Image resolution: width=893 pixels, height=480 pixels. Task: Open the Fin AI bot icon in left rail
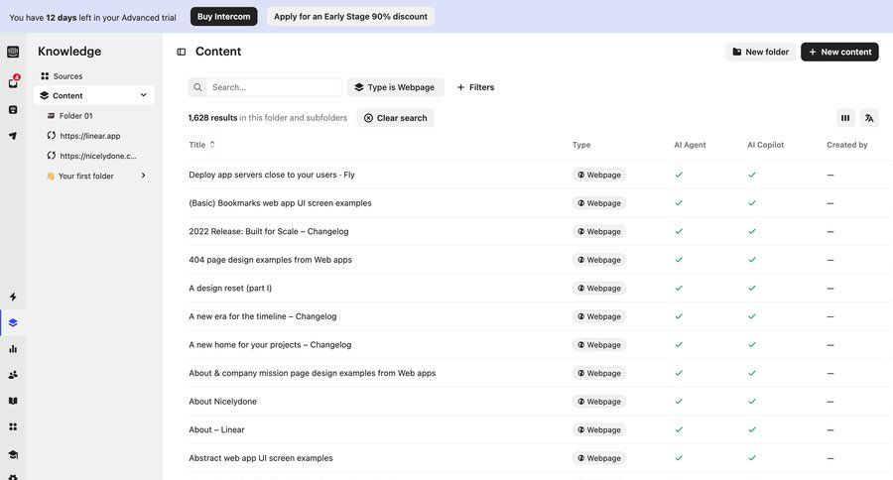point(13,110)
